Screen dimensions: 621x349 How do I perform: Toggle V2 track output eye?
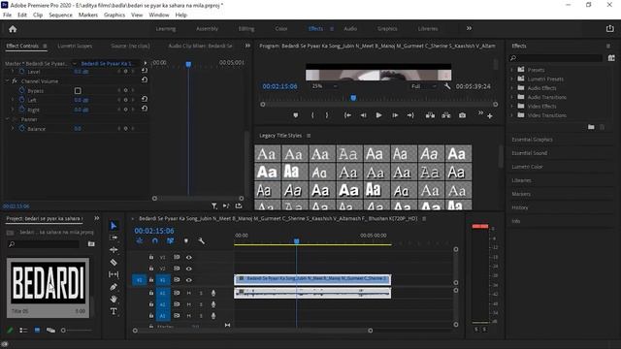click(x=189, y=269)
